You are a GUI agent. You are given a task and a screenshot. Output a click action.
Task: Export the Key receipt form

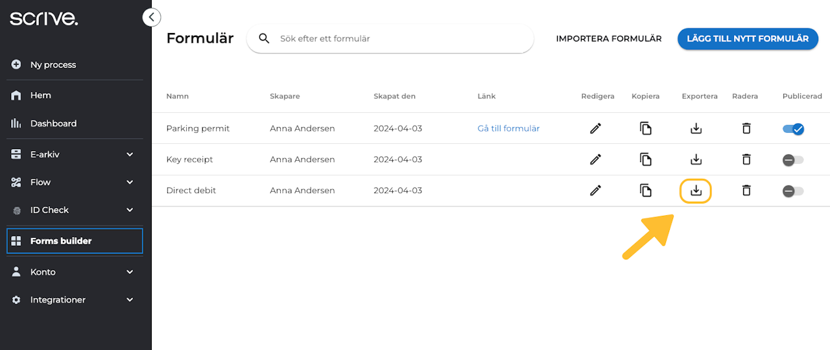coord(696,159)
